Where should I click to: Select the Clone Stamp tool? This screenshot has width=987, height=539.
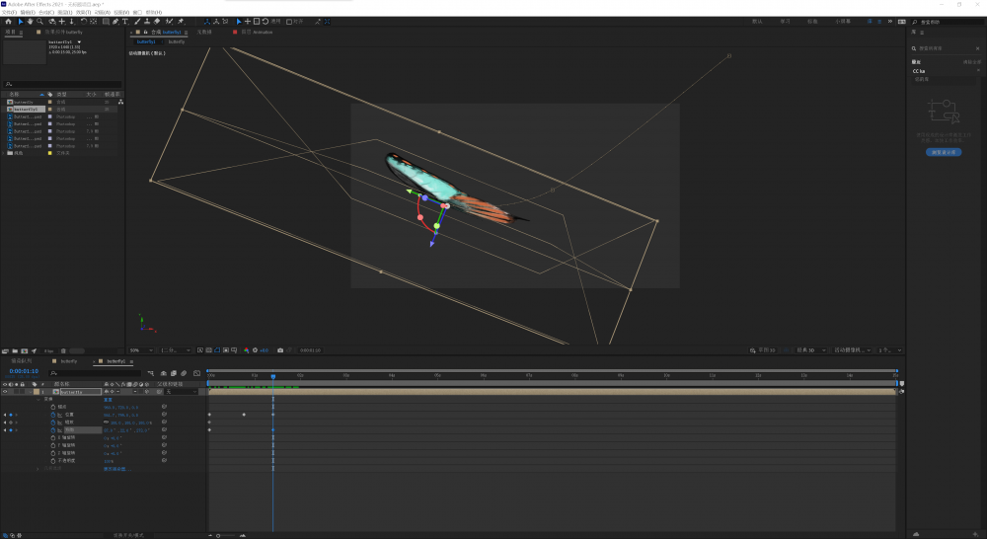[x=147, y=22]
